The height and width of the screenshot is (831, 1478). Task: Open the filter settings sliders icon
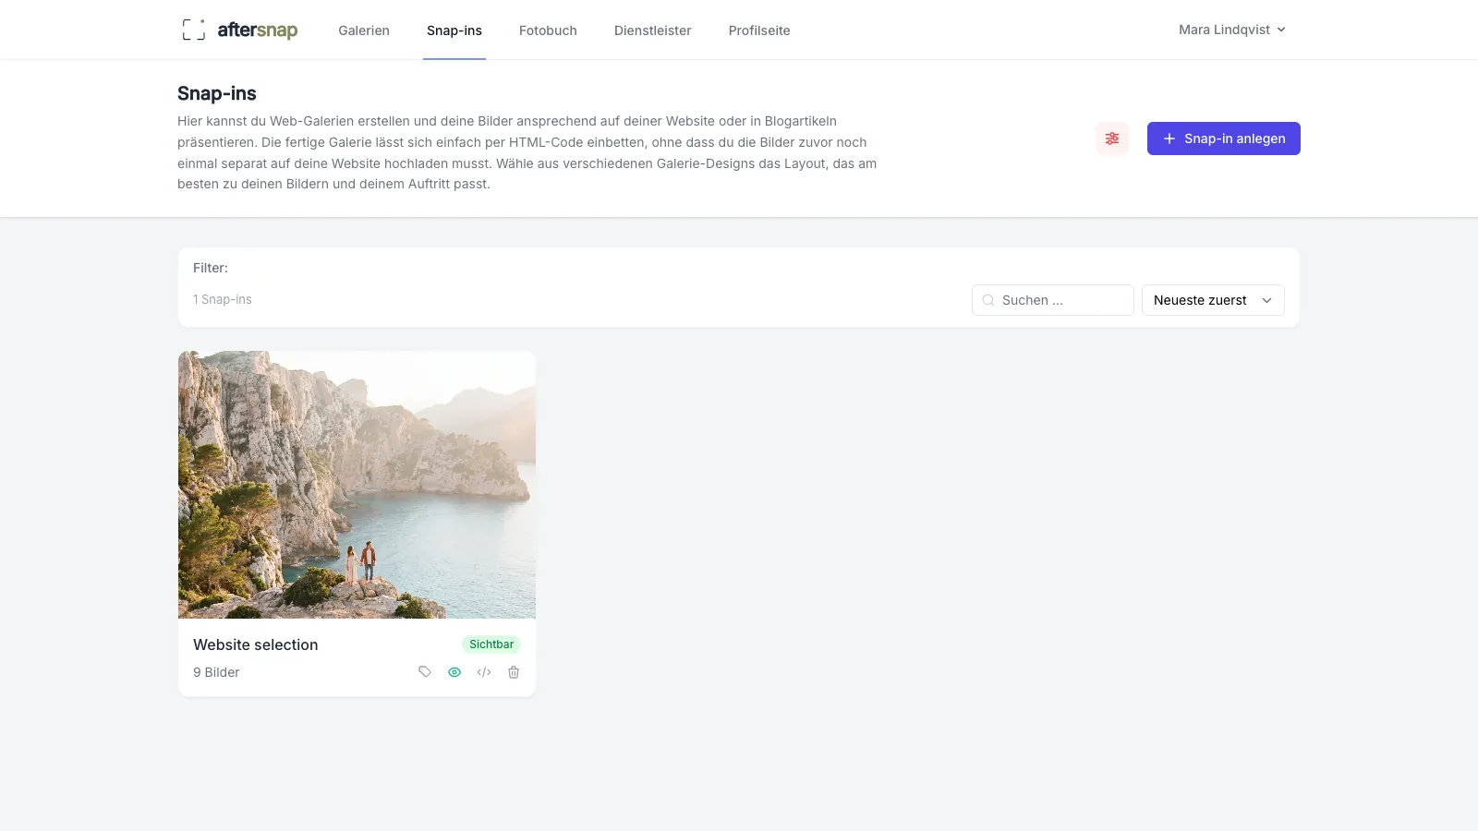pyautogui.click(x=1112, y=138)
